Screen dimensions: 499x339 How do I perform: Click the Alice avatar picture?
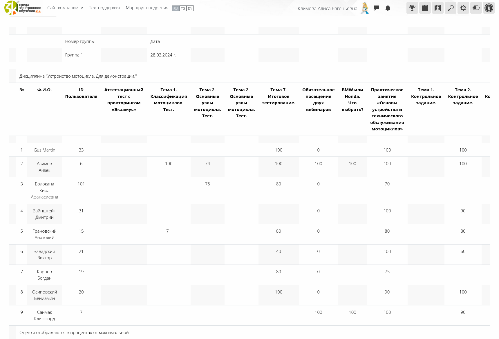tap(365, 8)
